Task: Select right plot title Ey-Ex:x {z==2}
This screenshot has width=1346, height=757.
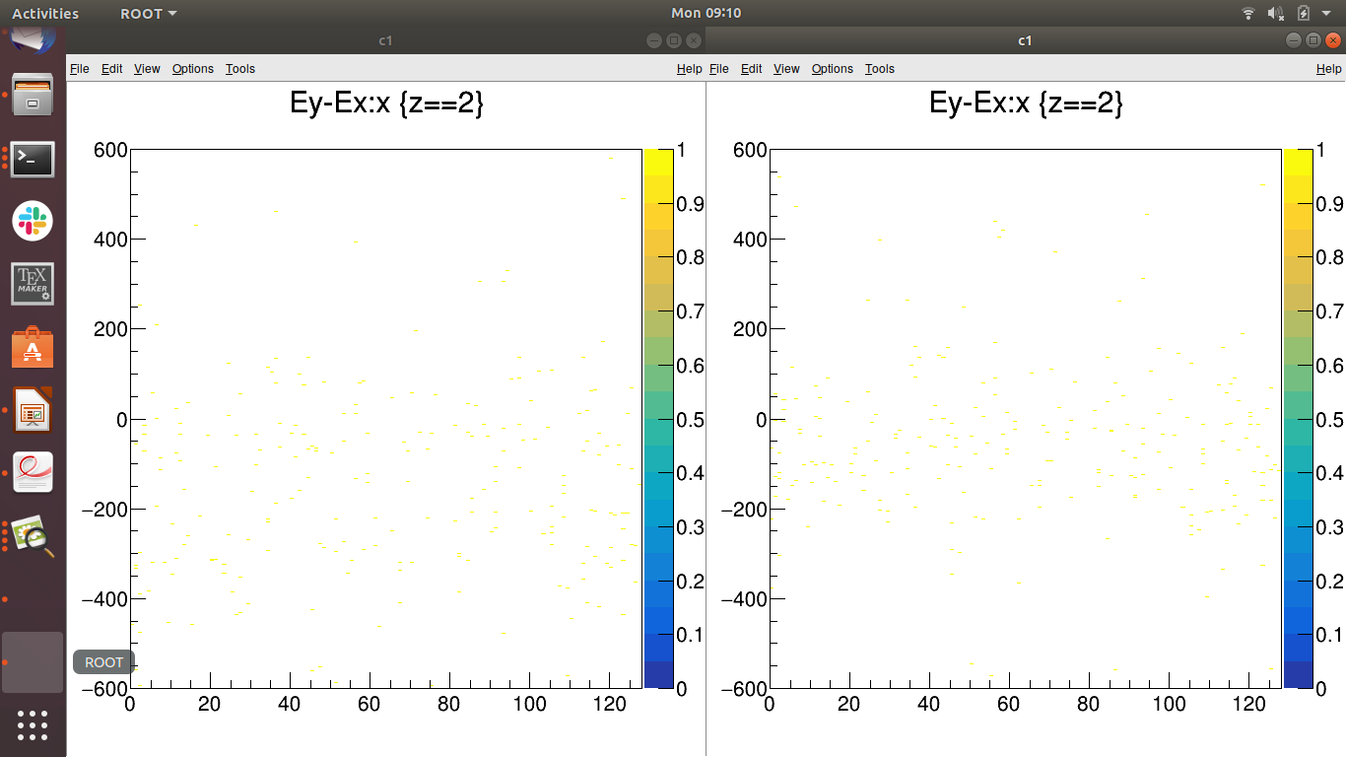Action: click(1027, 103)
